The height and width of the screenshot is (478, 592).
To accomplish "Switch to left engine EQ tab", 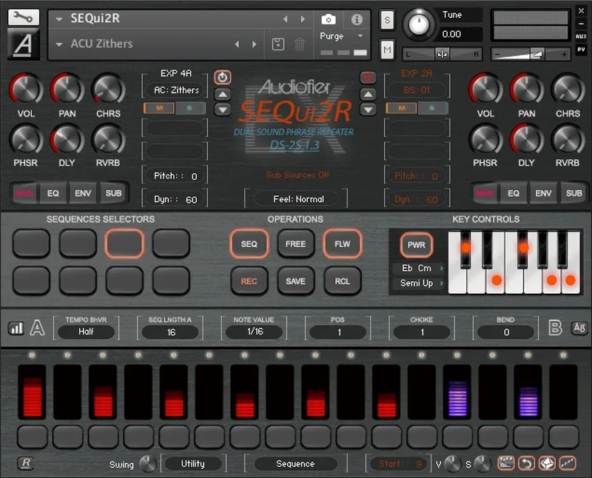I will [x=53, y=193].
